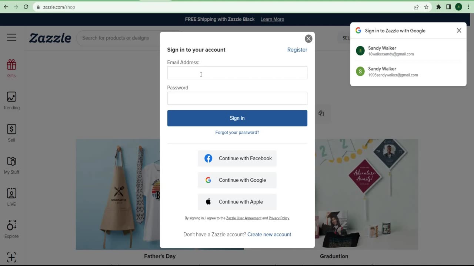Click the Learn More link in banner
Screen dimensions: 474x266
click(x=272, y=19)
